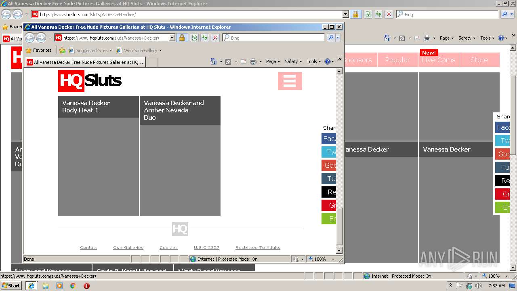Go forward in the front IE window

point(41,38)
